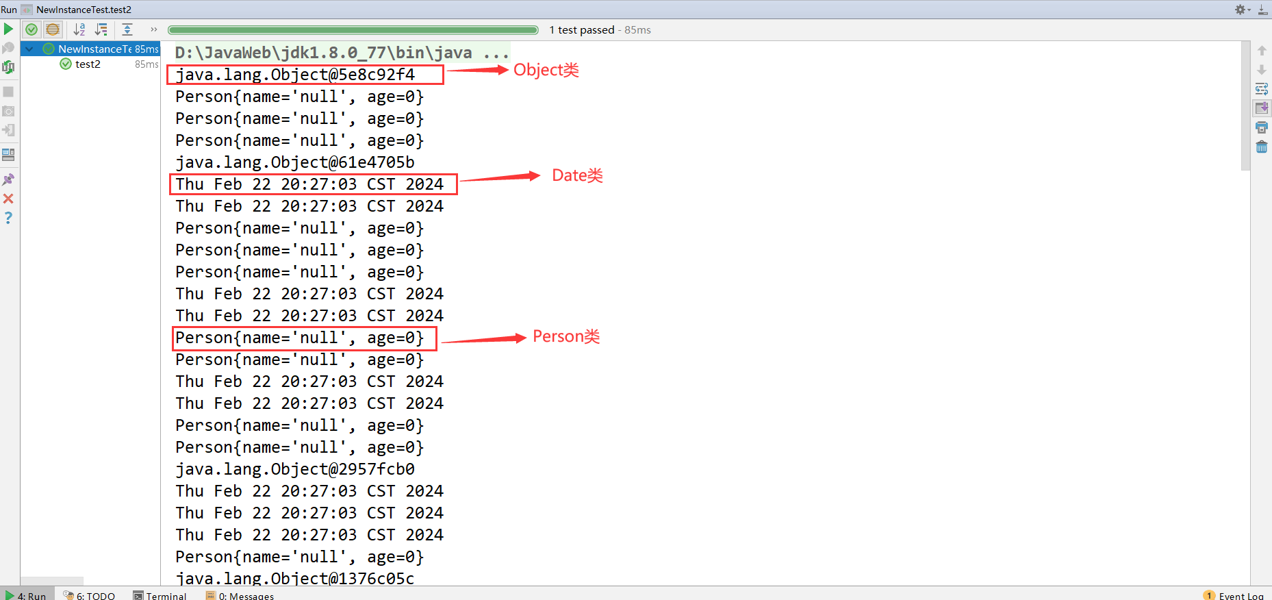Open the 0: Messages tool tab
Screen dimensions: 1272x600
click(240, 595)
